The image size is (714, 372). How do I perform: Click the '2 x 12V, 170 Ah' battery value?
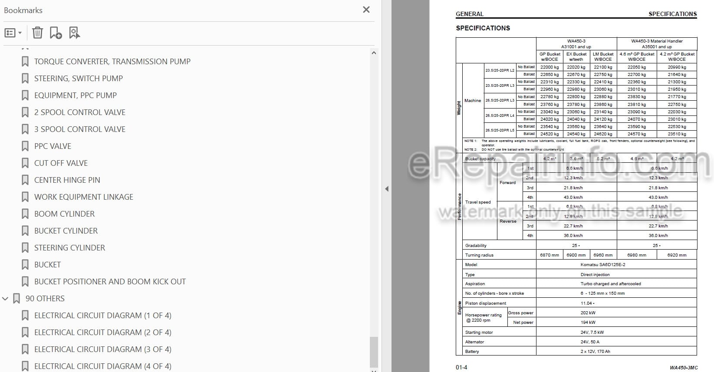595,352
